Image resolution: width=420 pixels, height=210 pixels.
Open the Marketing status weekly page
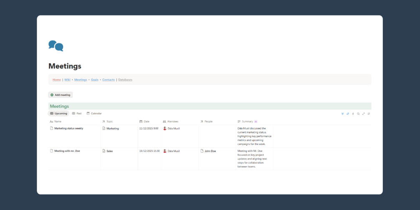click(69, 129)
